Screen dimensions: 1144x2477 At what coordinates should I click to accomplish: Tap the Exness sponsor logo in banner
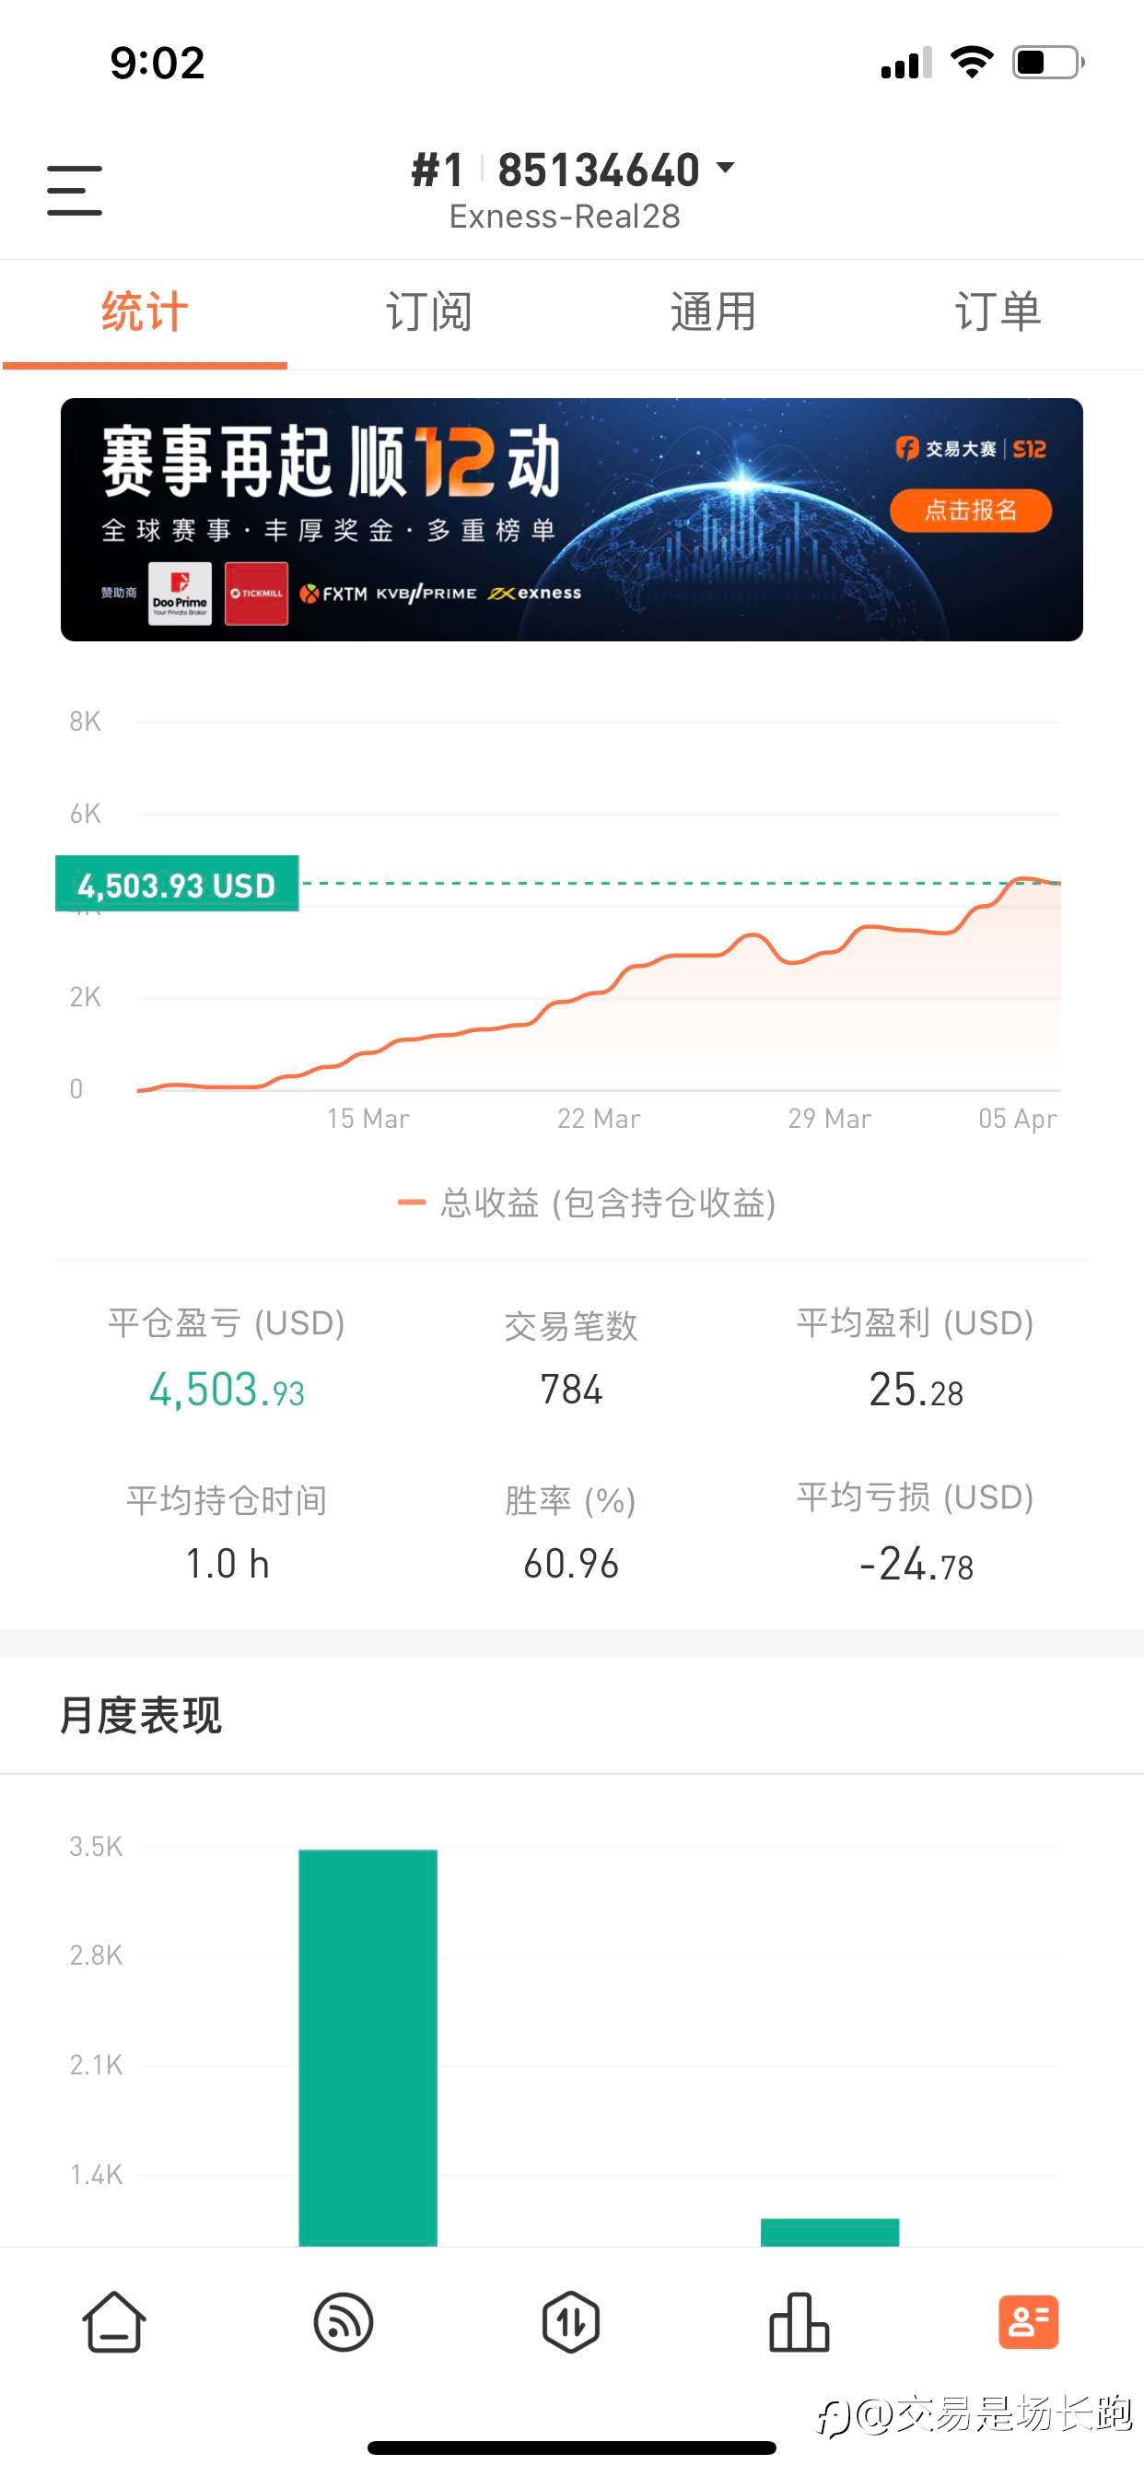coord(534,593)
